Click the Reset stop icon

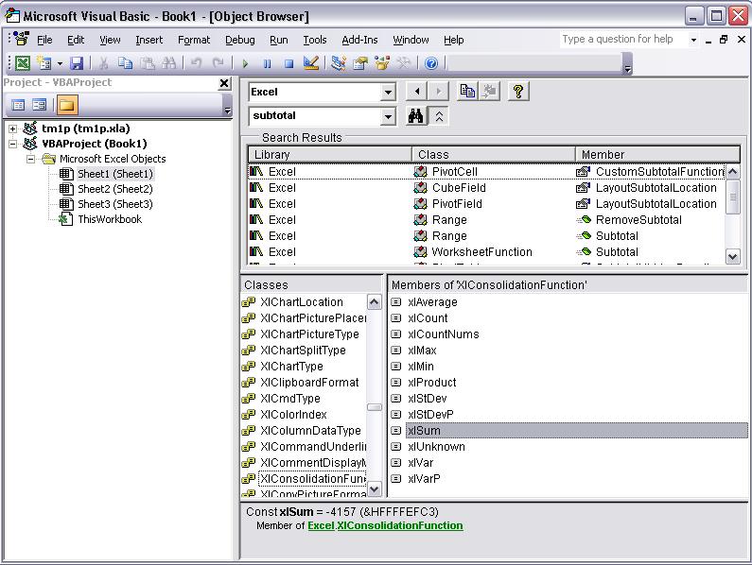[x=289, y=62]
